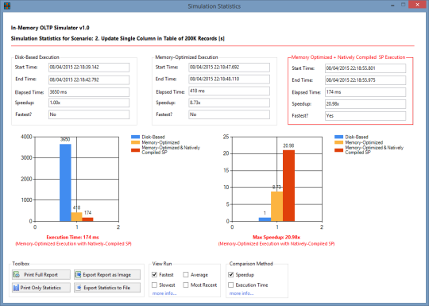The width and height of the screenshot is (429, 306).
Task: Enable the Average view run checkbox
Action: tap(186, 274)
